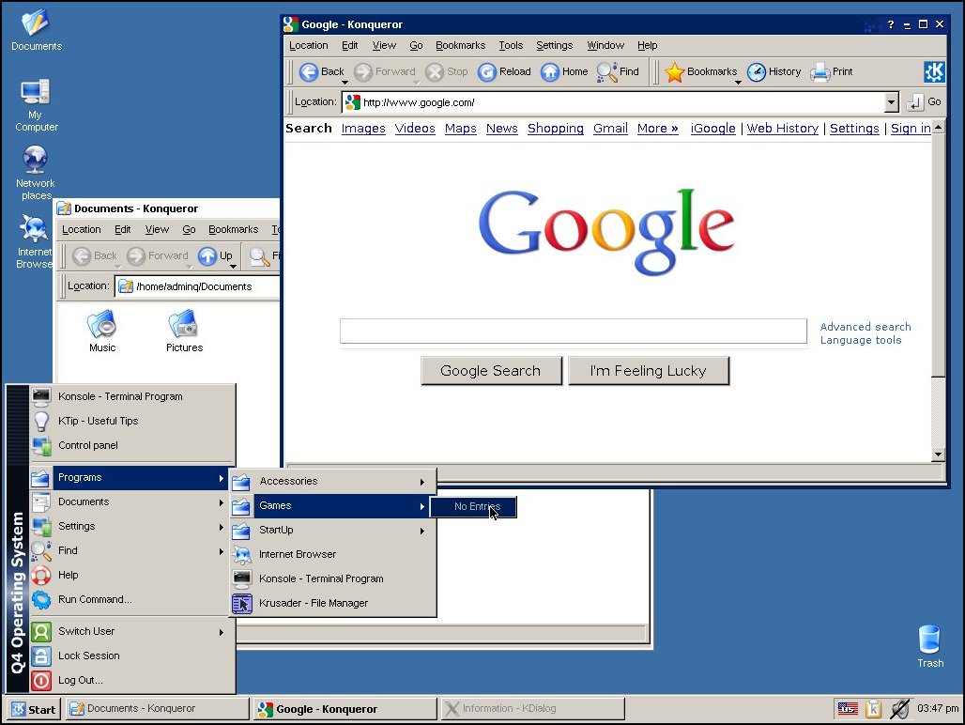Open the Tools menu in Google window
Viewport: 965px width, 725px height.
point(511,45)
